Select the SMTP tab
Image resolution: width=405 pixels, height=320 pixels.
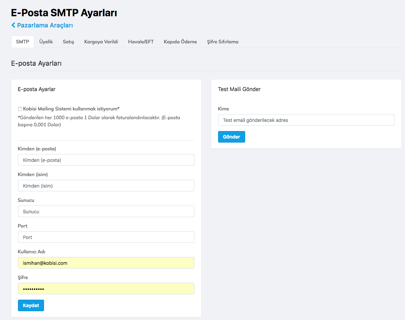(x=23, y=42)
